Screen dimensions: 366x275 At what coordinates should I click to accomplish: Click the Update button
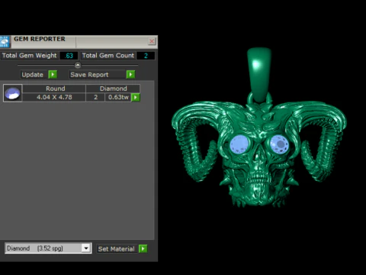(x=34, y=75)
